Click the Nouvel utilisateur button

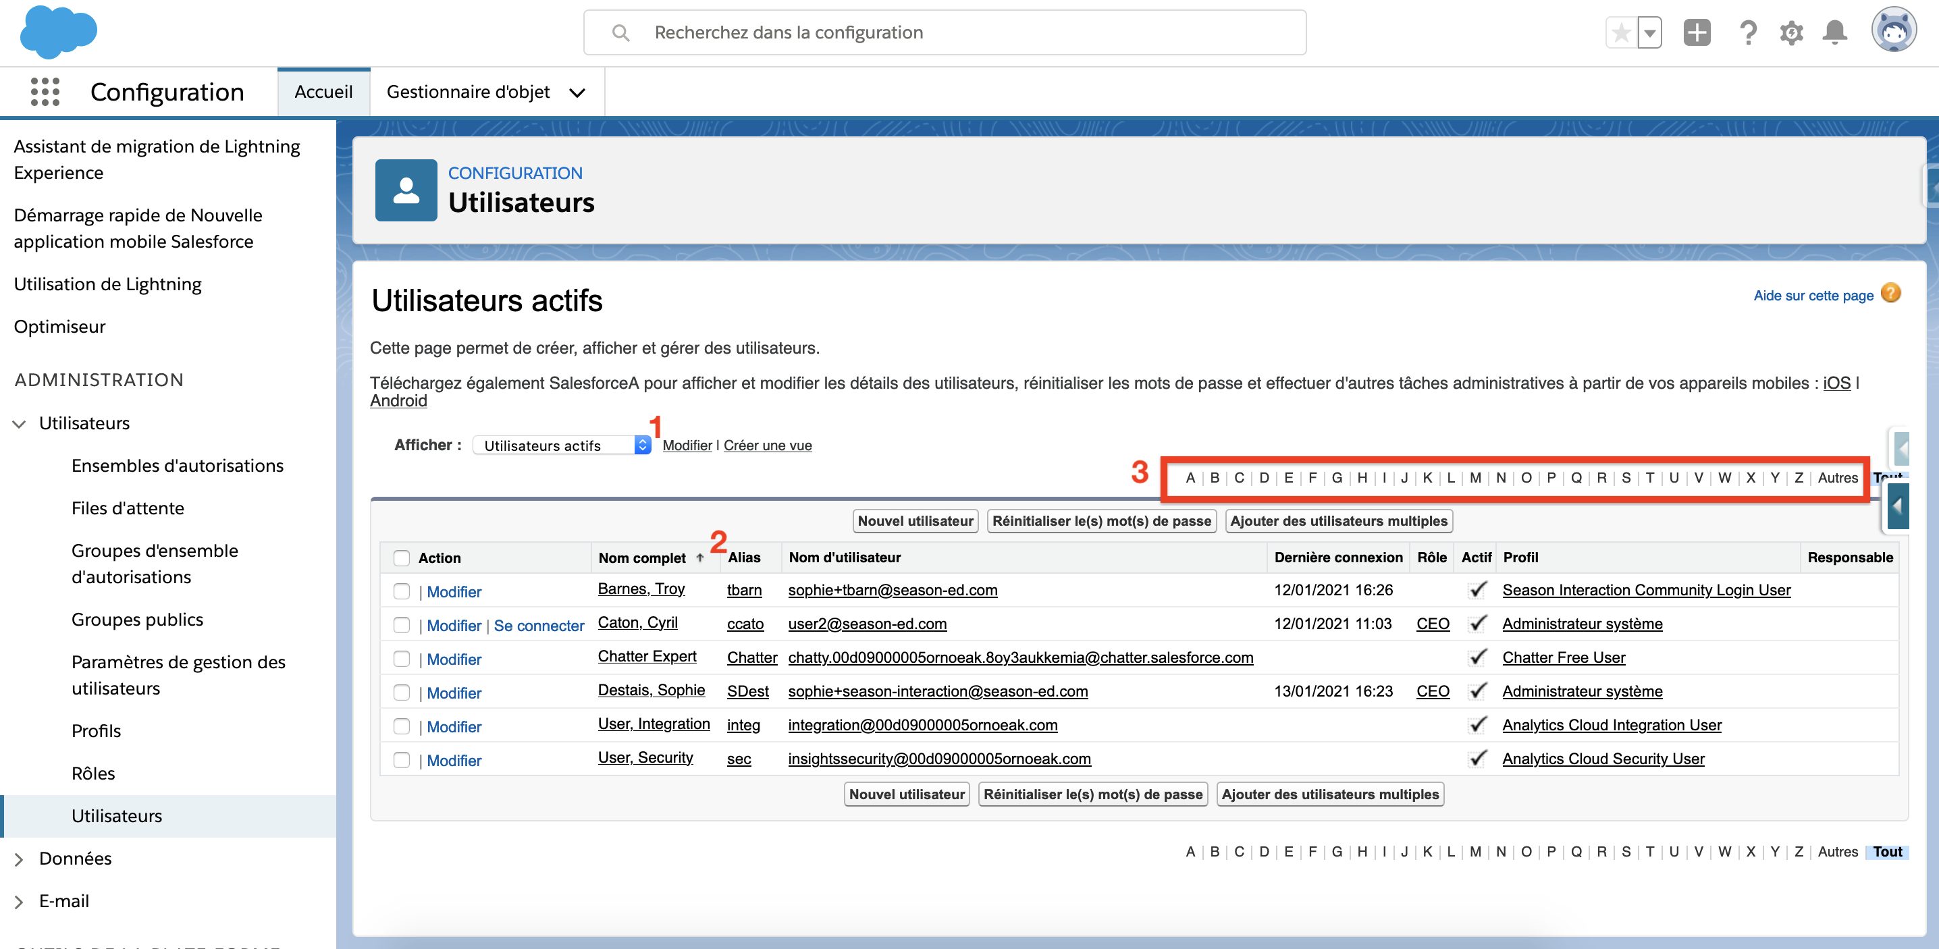(915, 521)
